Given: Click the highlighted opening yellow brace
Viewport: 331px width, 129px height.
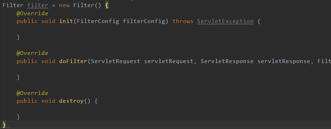Looking at the screenshot, I should [x=107, y=5].
